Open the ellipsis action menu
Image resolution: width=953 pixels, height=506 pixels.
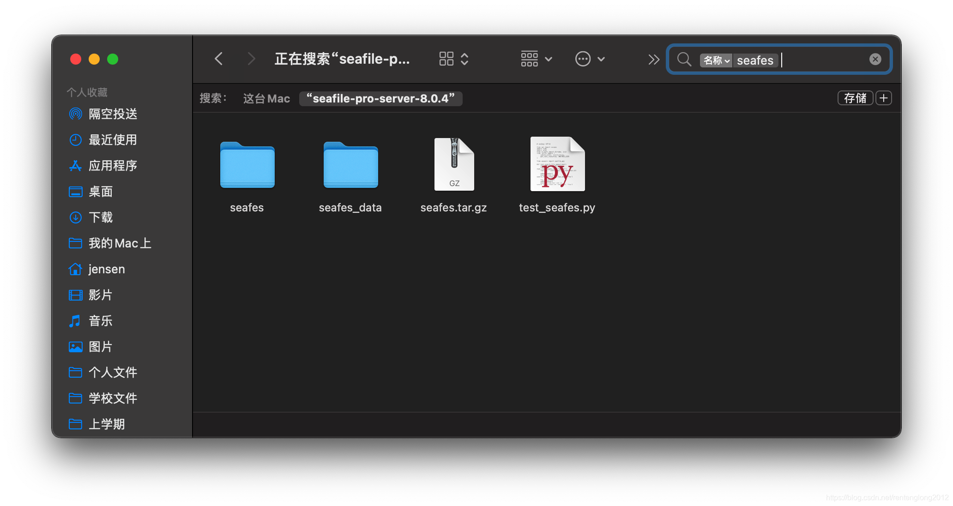click(590, 59)
